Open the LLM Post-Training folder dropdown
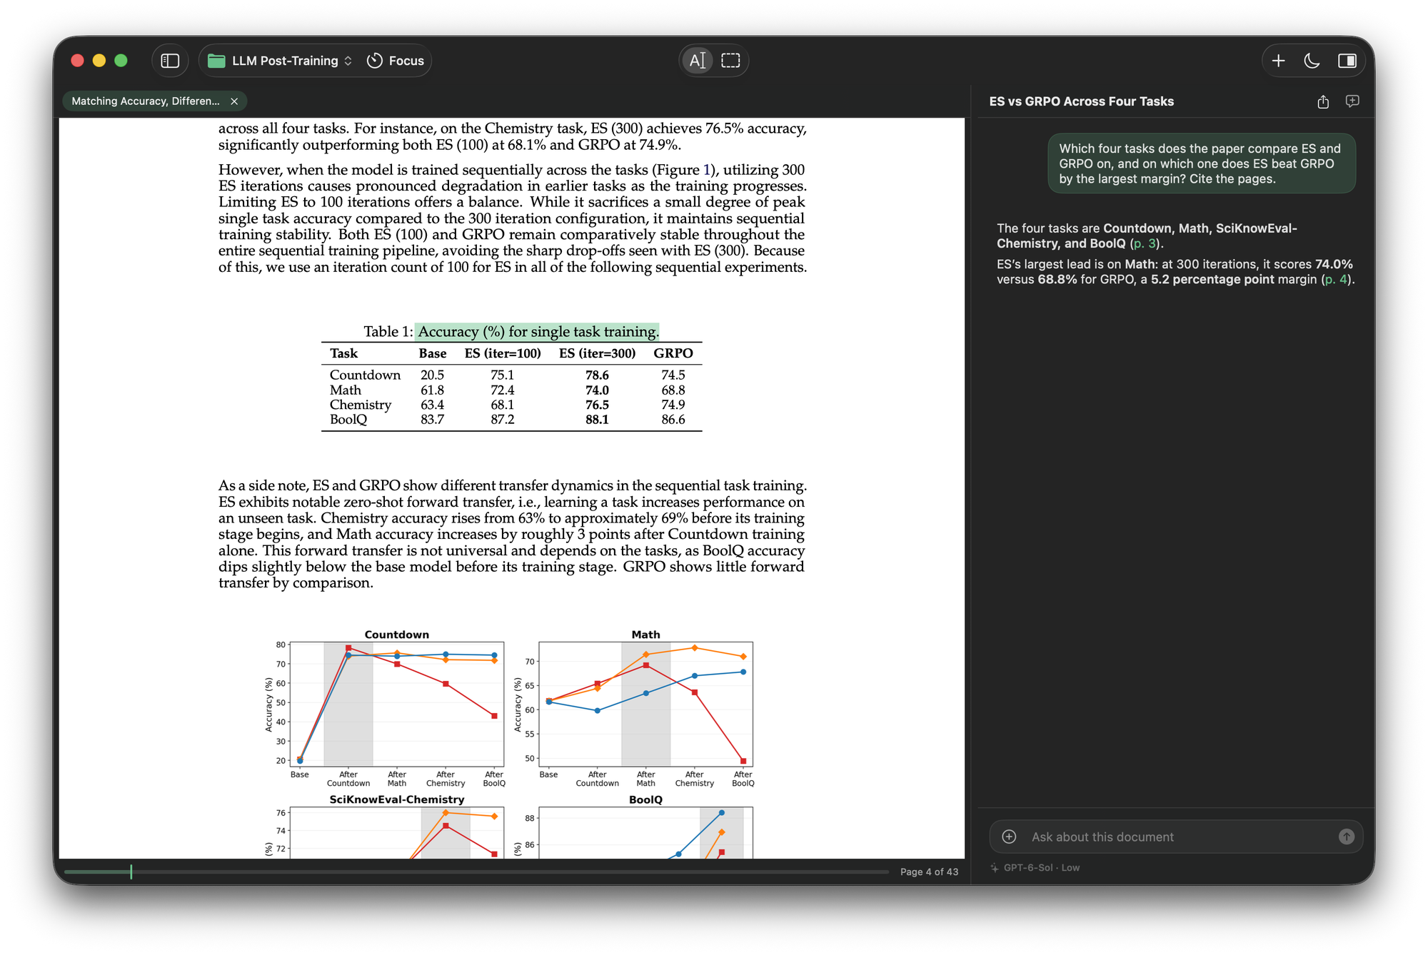The height and width of the screenshot is (955, 1428). click(x=280, y=61)
